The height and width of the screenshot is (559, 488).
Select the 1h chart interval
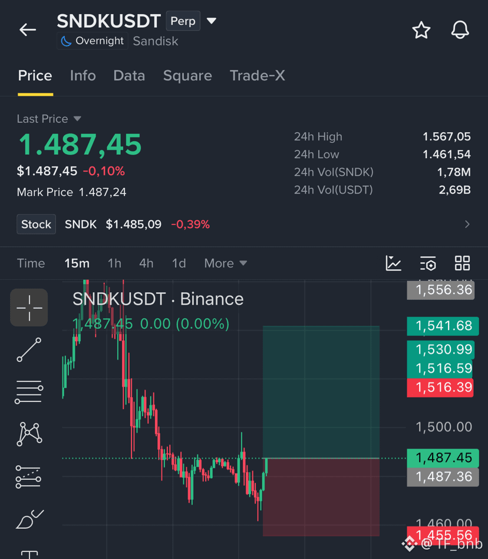point(114,263)
